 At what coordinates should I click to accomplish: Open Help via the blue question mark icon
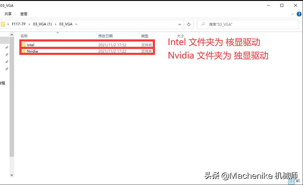click(x=299, y=14)
